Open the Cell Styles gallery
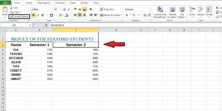 point(182,12)
